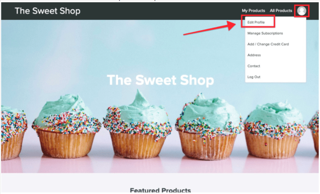Click the cupcake beneath the word Shop
This screenshot has height=194, width=320.
209,127
